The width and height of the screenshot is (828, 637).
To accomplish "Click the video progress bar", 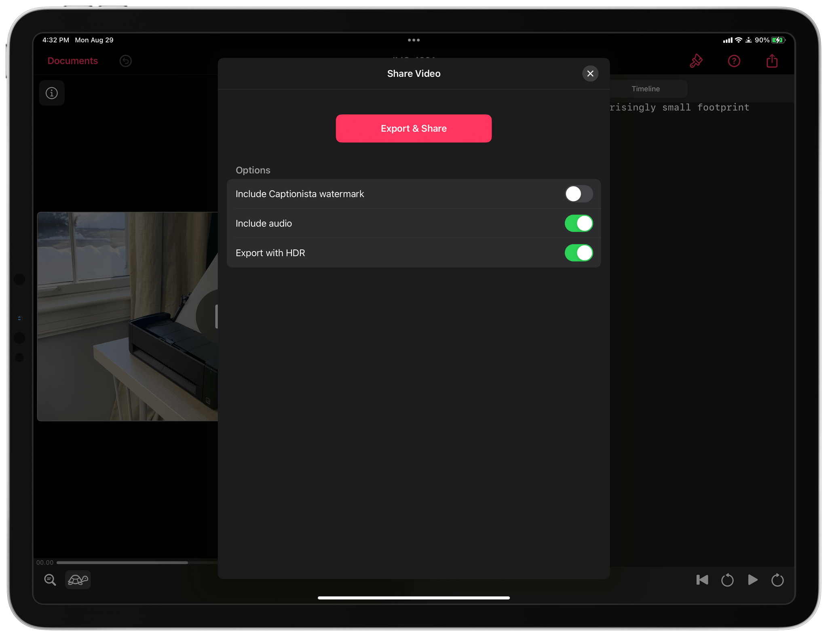I will coord(137,563).
